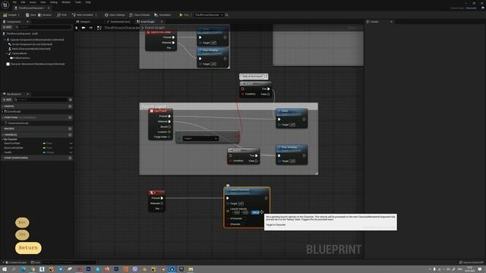Viewport: 486px width, 273px height.
Task: Click the Components panel search field
Action: point(43,27)
